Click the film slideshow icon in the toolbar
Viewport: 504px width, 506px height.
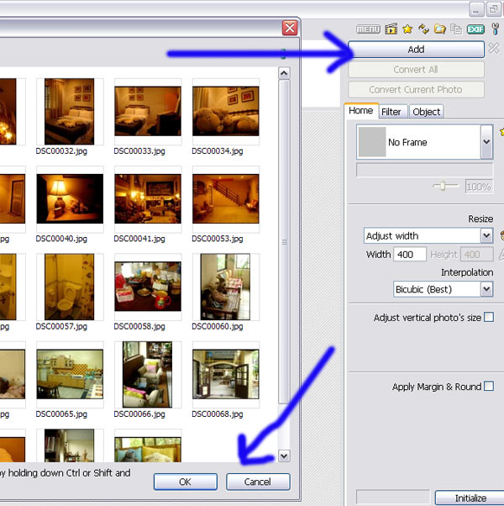tap(391, 29)
